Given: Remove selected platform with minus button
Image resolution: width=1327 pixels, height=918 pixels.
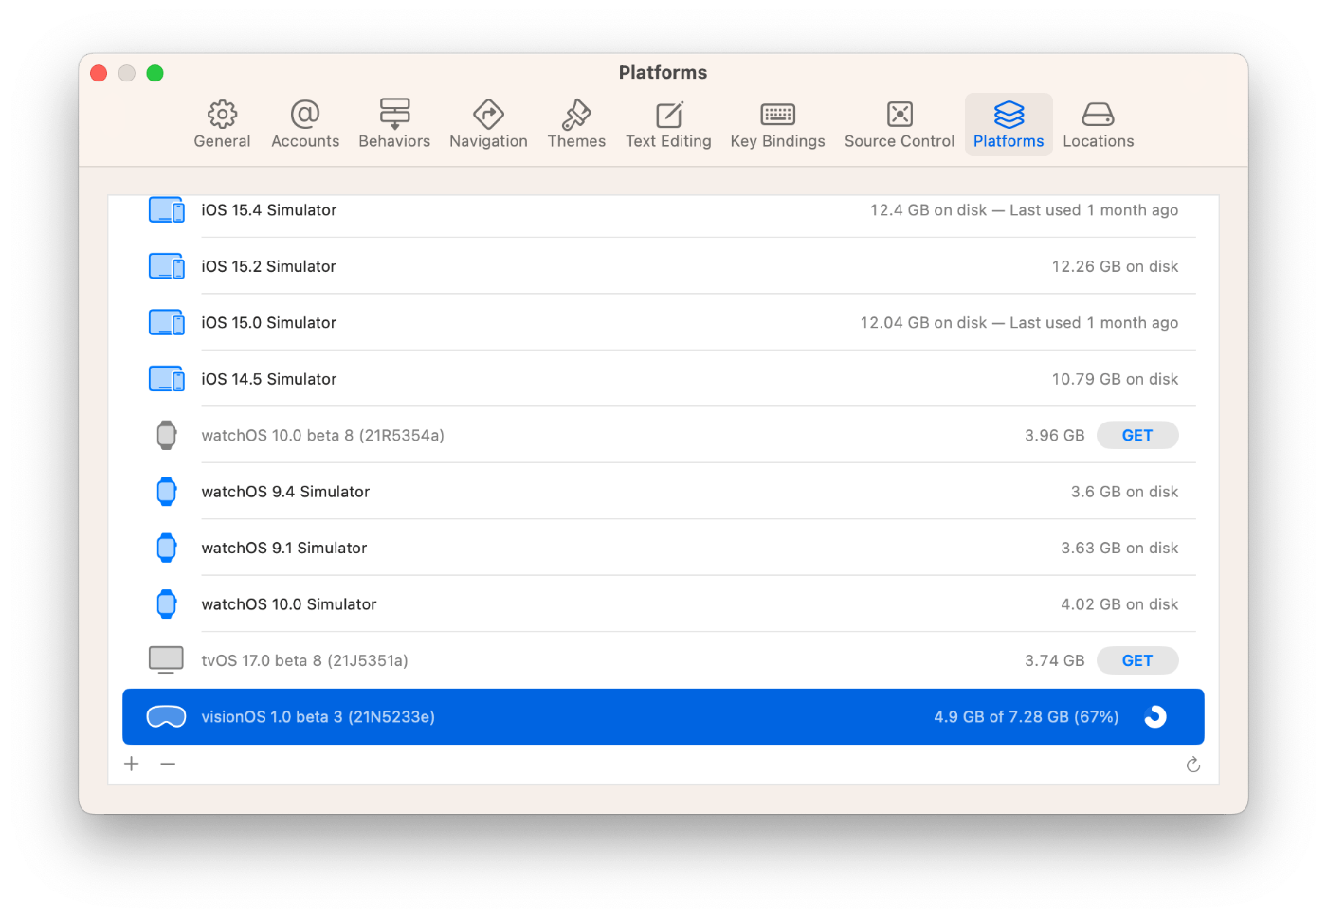Looking at the screenshot, I should coord(168,764).
